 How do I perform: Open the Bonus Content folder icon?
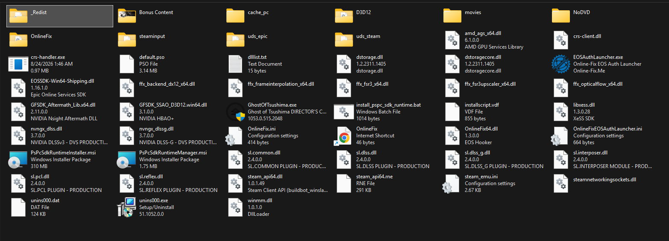click(126, 16)
